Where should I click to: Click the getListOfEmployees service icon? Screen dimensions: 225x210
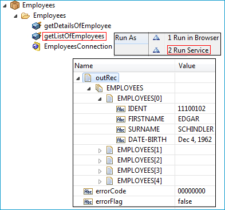[x=37, y=36]
